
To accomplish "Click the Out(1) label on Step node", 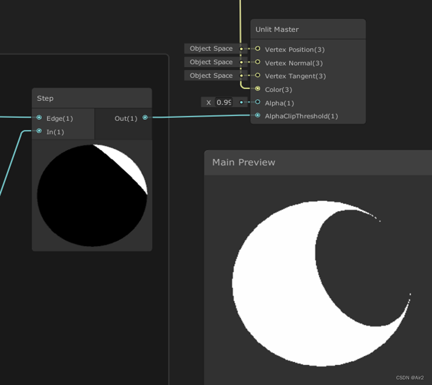I will point(126,119).
